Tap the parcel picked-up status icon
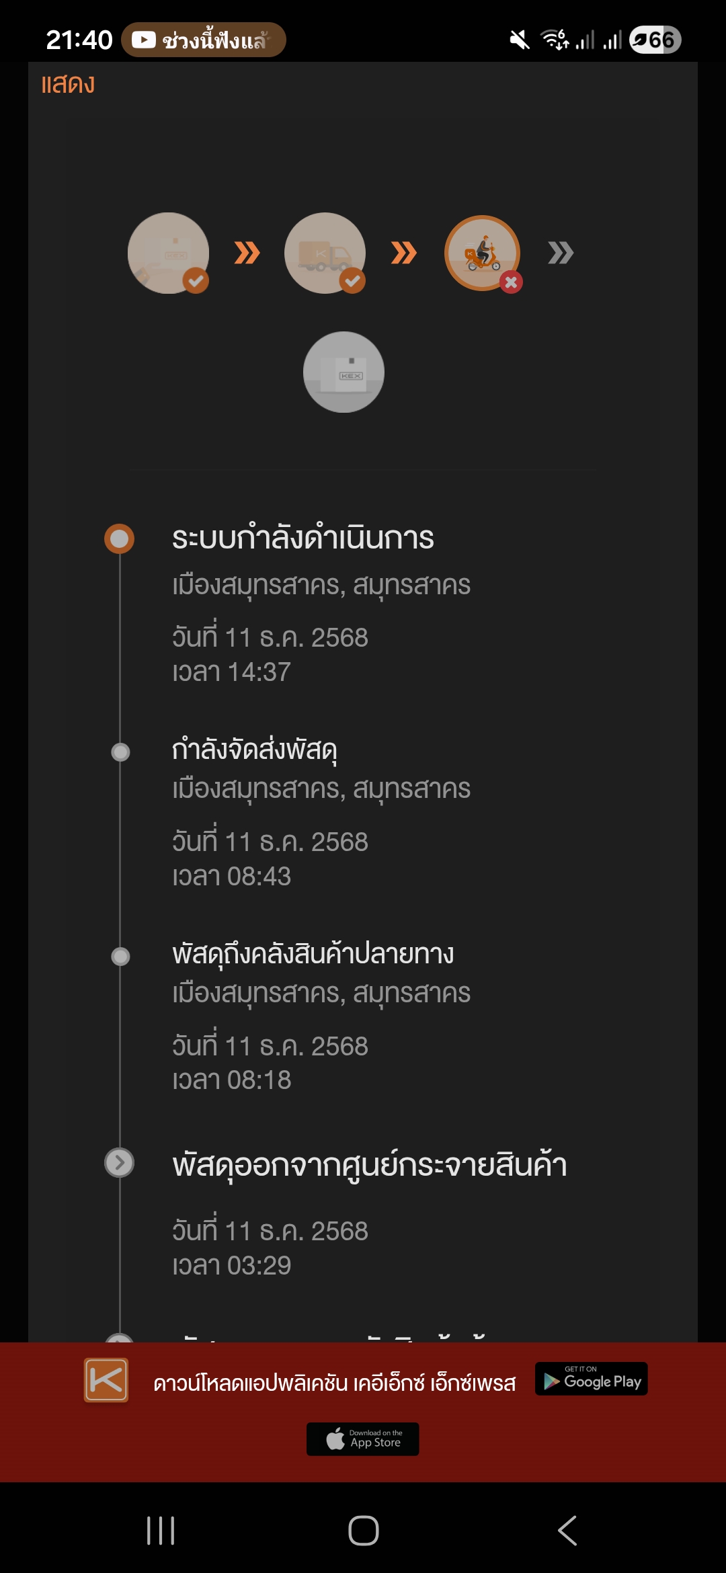The width and height of the screenshot is (726, 1573). (x=168, y=253)
